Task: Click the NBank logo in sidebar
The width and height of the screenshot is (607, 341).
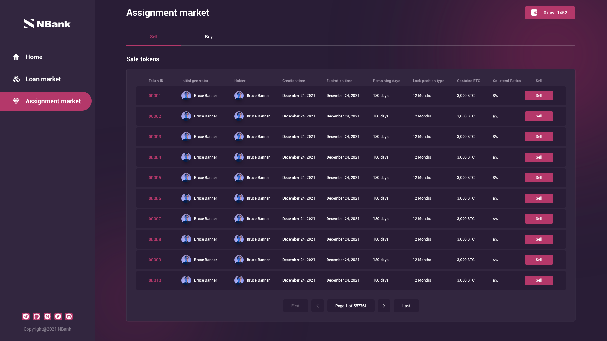Action: 47,24
